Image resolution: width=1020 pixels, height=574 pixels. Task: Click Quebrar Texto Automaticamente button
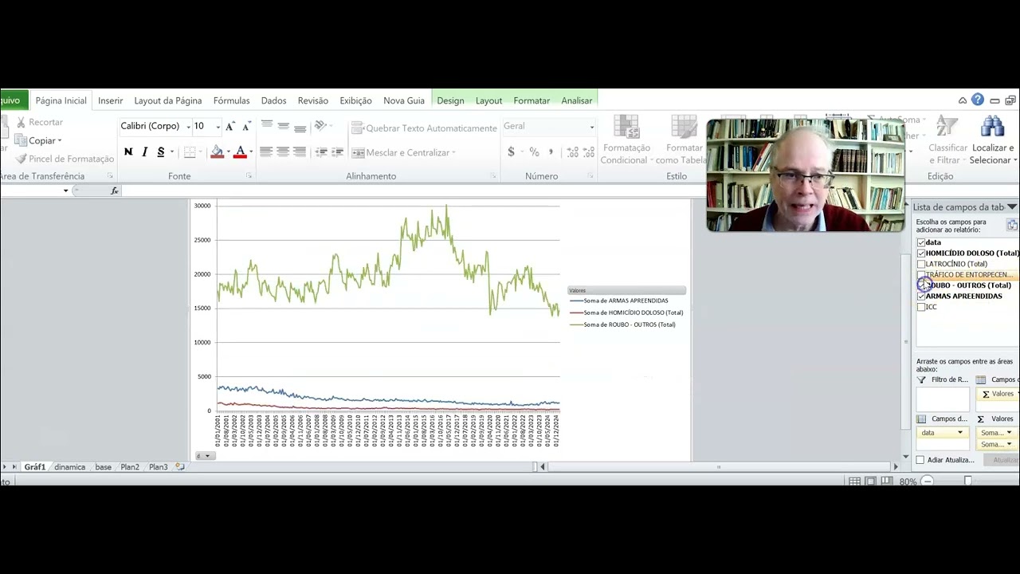[x=425, y=128]
